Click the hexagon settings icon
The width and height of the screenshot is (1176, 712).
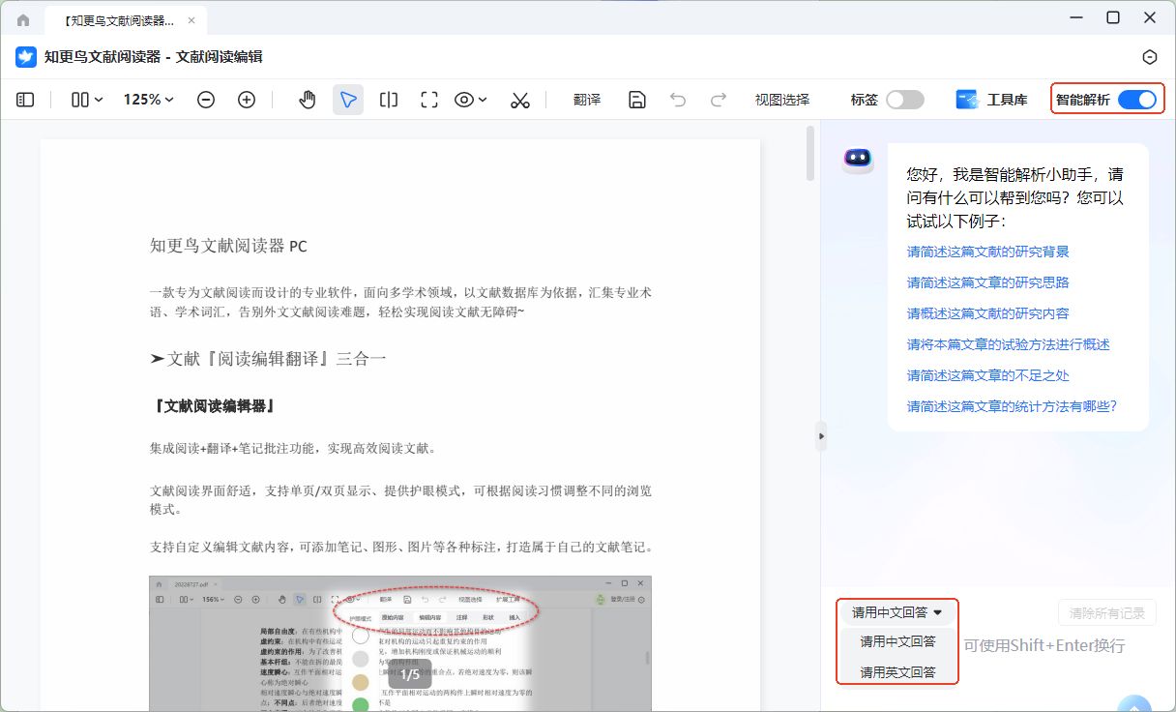pyautogui.click(x=1149, y=57)
